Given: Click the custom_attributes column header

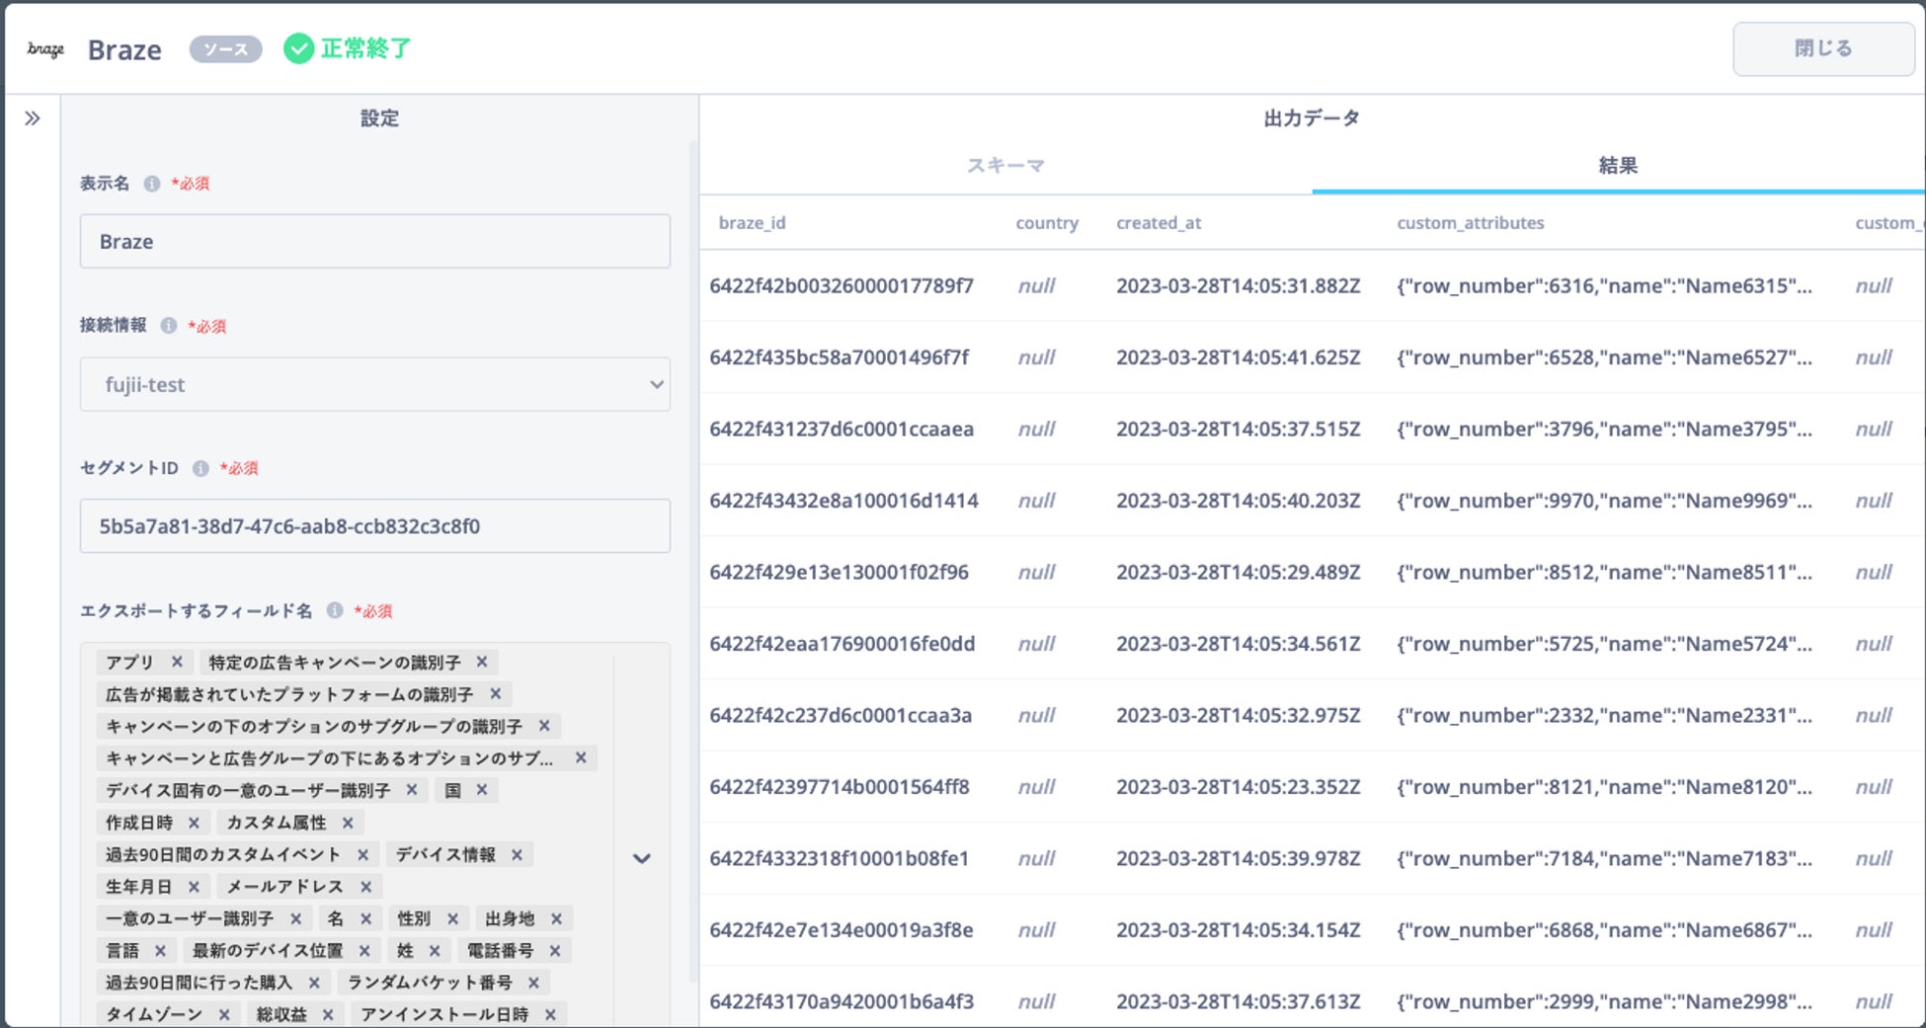Looking at the screenshot, I should coord(1470,222).
